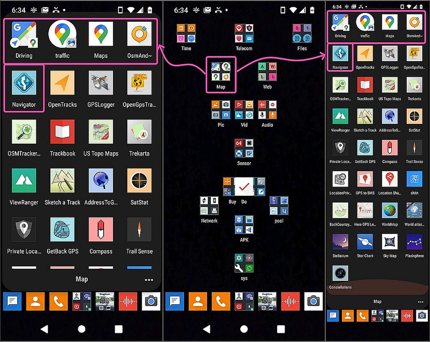The height and width of the screenshot is (342, 430).
Task: Open sound recorder in middle screen dock
Action: 290,301
